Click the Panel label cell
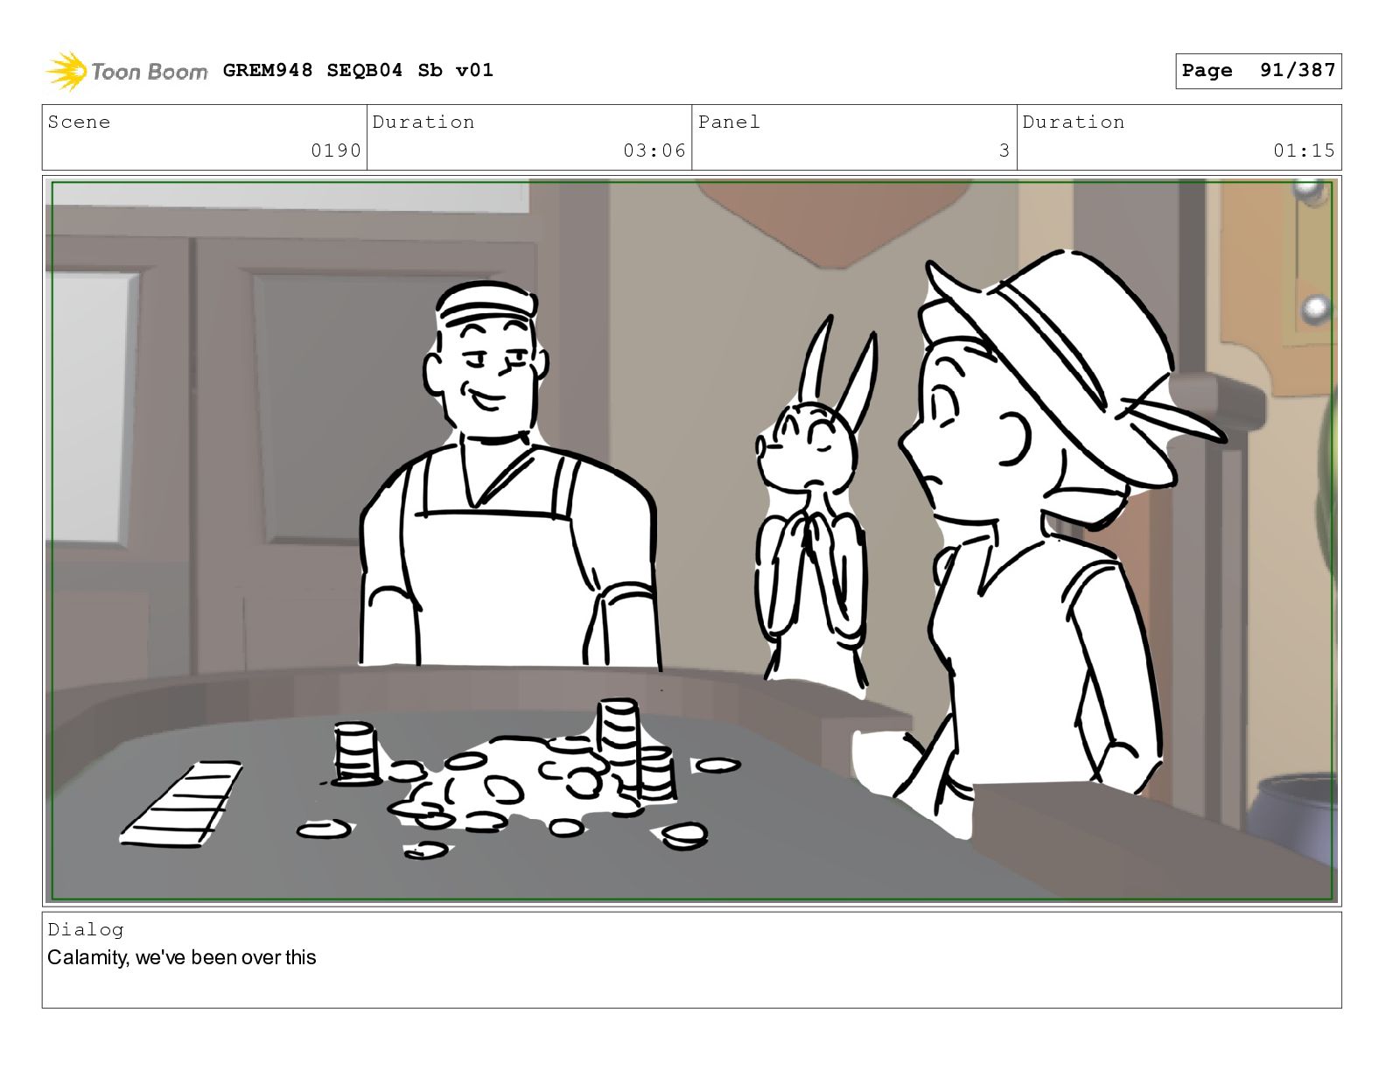The width and height of the screenshot is (1386, 1071). click(x=854, y=137)
